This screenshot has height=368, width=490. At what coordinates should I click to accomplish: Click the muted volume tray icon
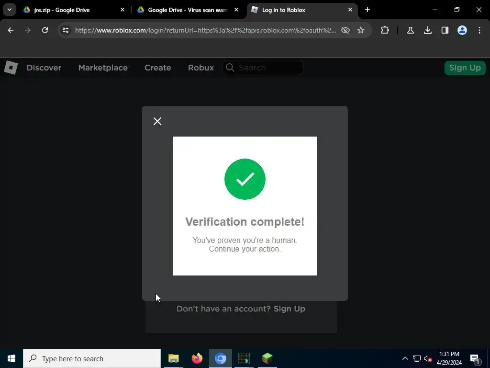click(x=428, y=358)
